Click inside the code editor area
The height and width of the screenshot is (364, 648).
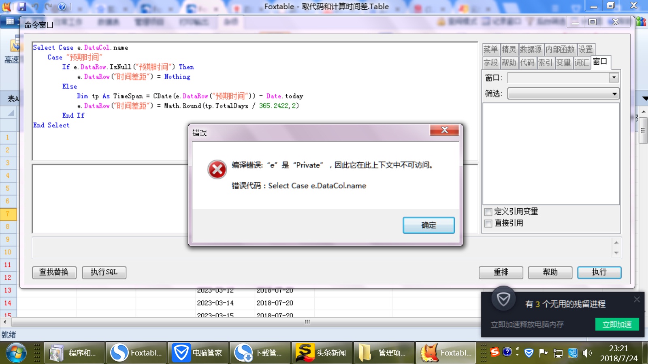pyautogui.click(x=255, y=101)
